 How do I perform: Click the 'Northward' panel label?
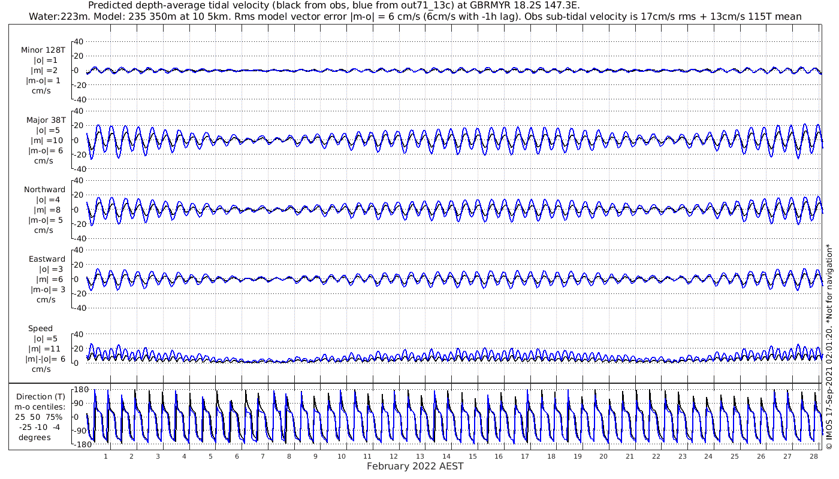(44, 189)
